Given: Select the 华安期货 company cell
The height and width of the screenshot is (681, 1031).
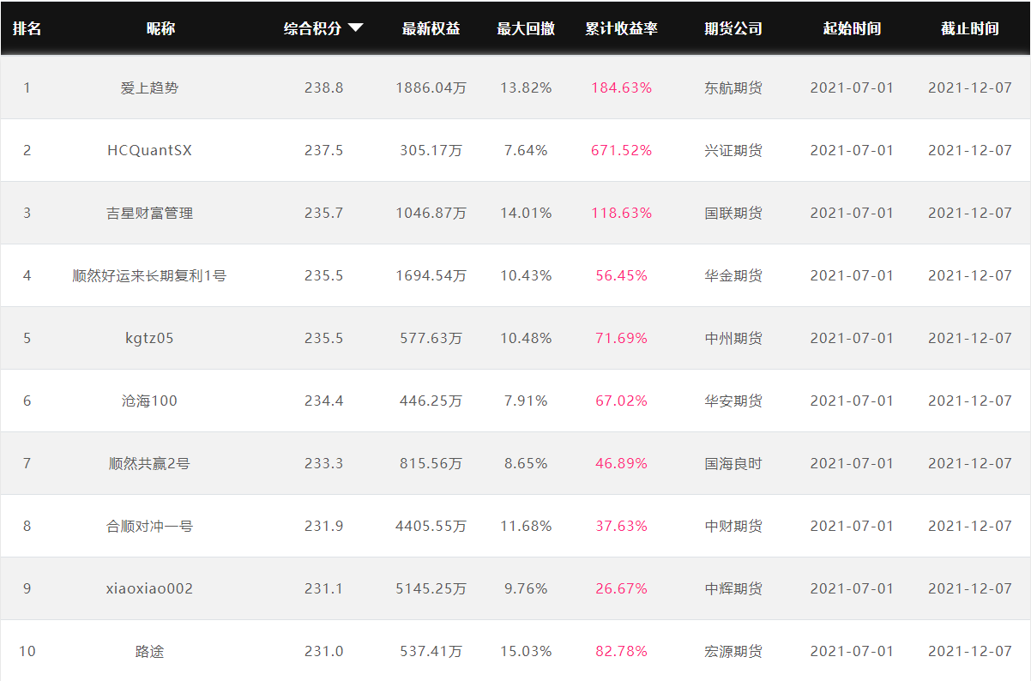Looking at the screenshot, I should 733,401.
